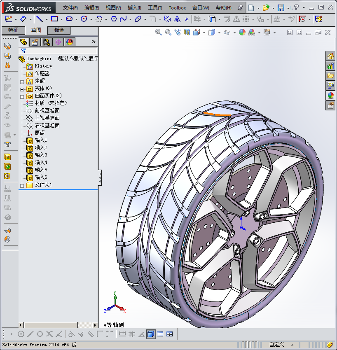Click the Apply Scene icon
Screen dimensions: 337x350
click(x=252, y=33)
